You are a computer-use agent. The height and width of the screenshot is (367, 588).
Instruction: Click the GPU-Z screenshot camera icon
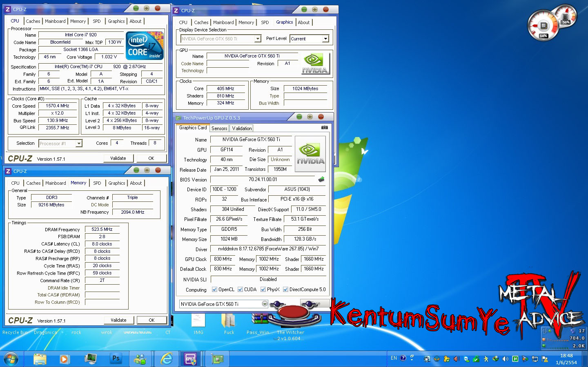click(x=325, y=128)
